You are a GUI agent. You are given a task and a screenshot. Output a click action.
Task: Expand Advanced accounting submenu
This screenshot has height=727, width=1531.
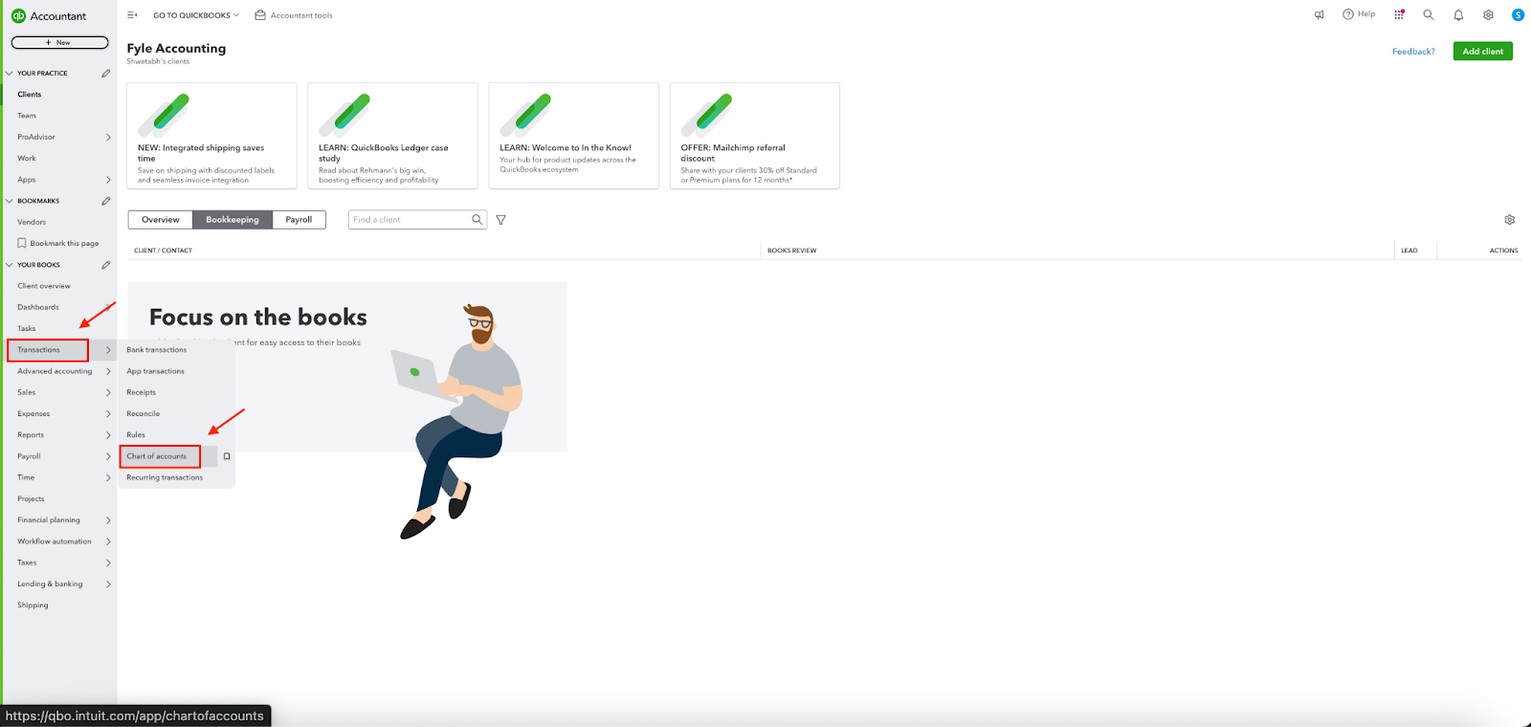coord(108,371)
